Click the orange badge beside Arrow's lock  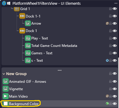tap(107, 23)
